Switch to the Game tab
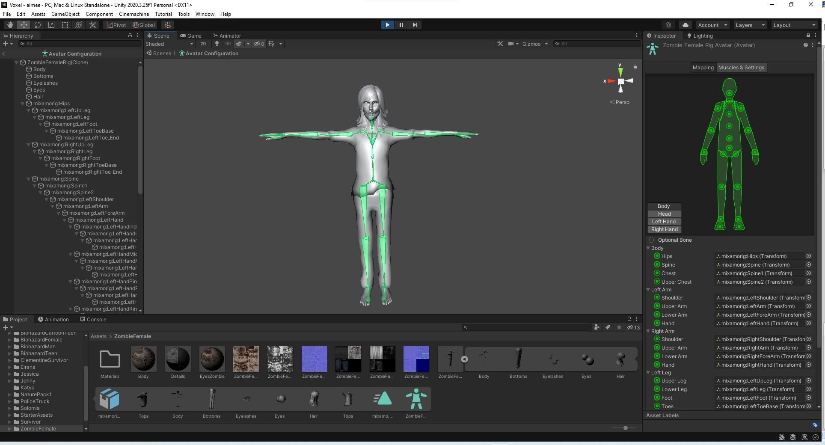 point(190,36)
